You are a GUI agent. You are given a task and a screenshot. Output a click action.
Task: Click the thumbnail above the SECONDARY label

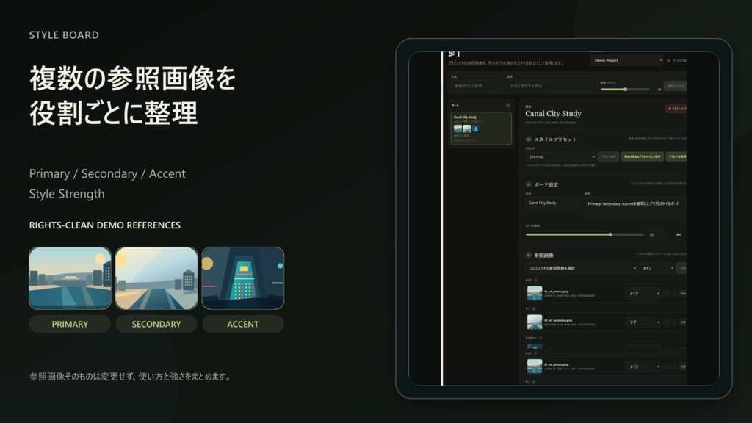156,278
